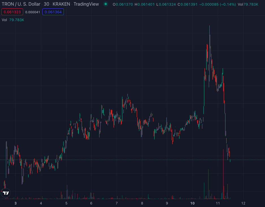Click date label 11 on time axis
The height and width of the screenshot is (207, 265).
(218, 203)
